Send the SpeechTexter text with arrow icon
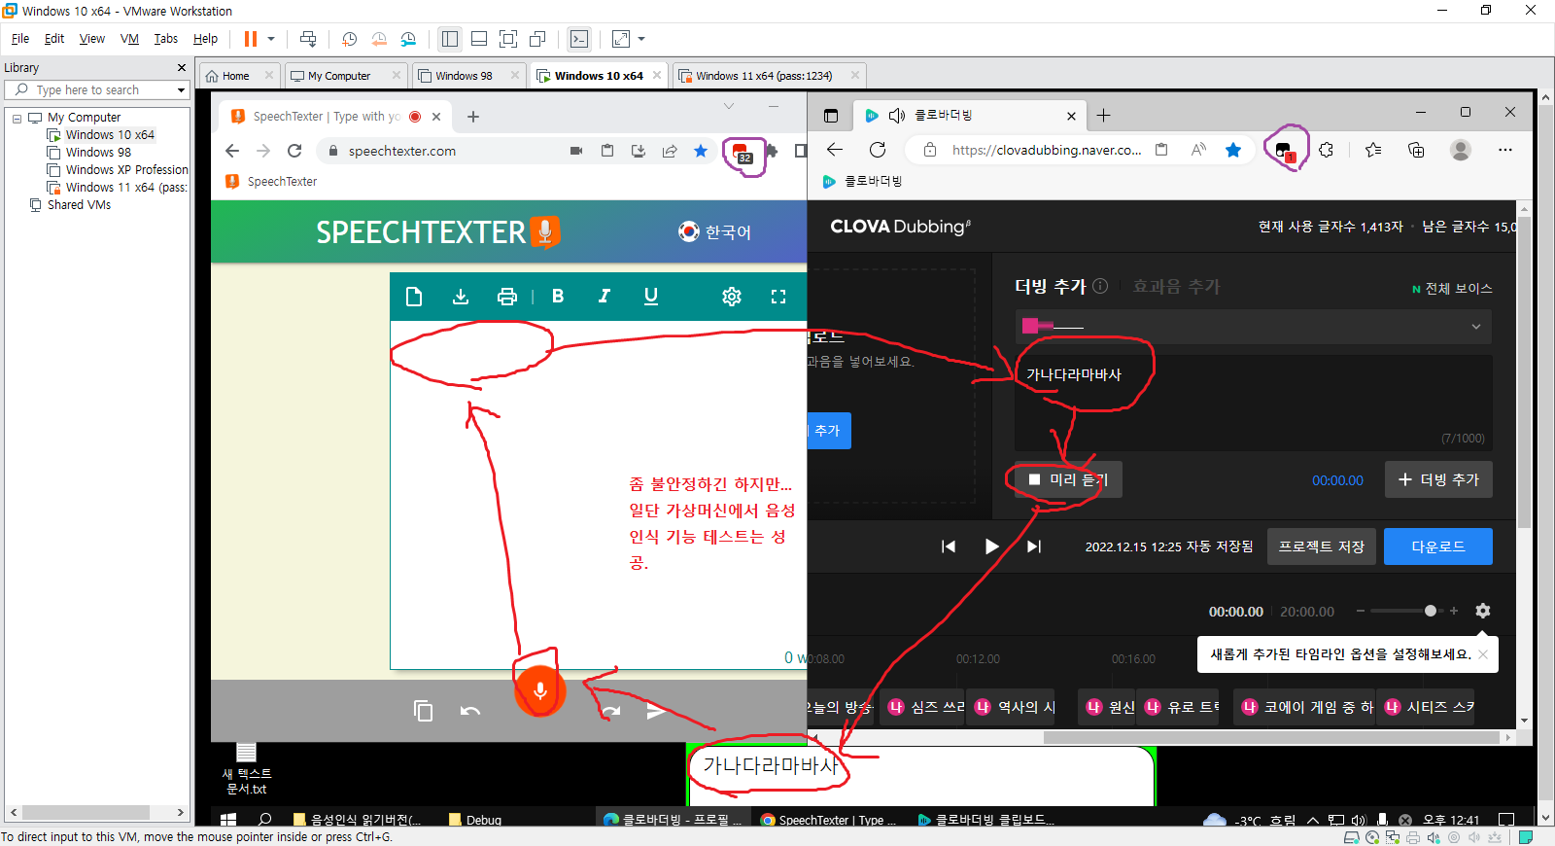This screenshot has height=846, width=1555. [656, 711]
